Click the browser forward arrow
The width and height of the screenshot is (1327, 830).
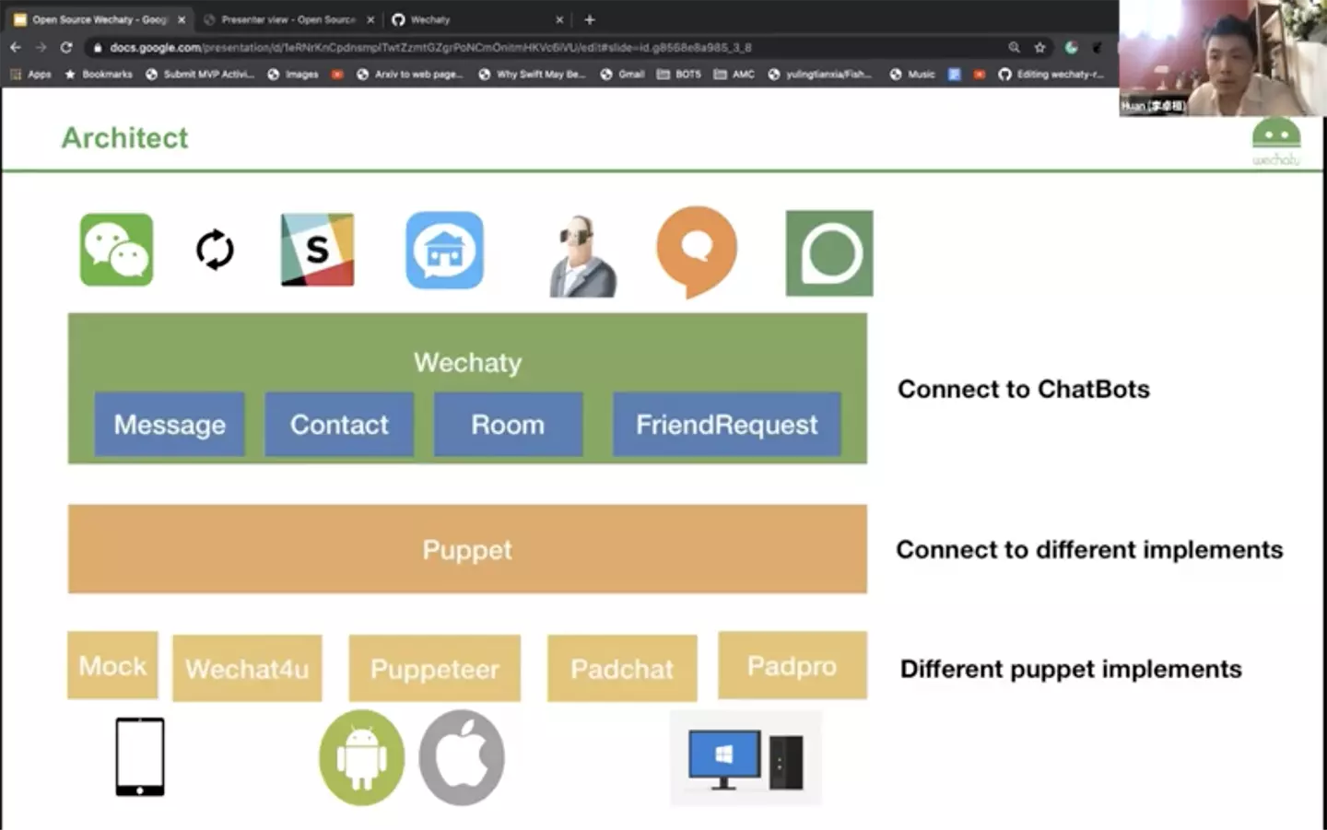click(x=41, y=47)
